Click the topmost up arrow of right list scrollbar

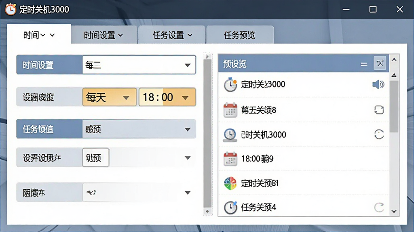click(x=394, y=60)
